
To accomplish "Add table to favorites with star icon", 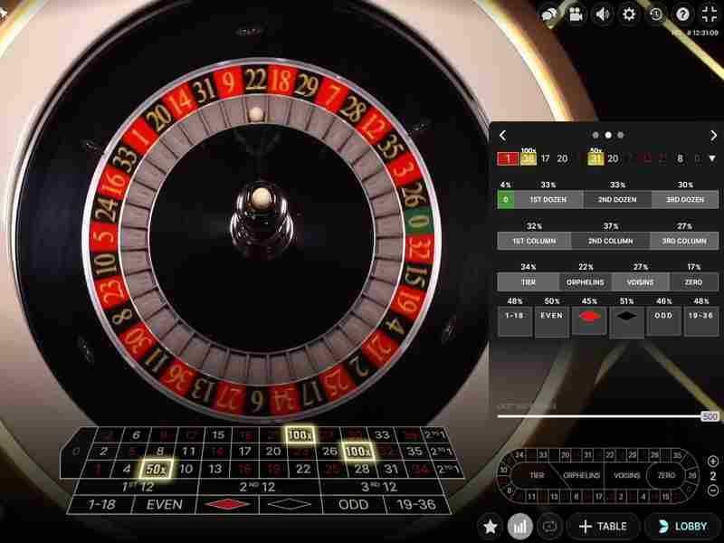I will tap(490, 527).
